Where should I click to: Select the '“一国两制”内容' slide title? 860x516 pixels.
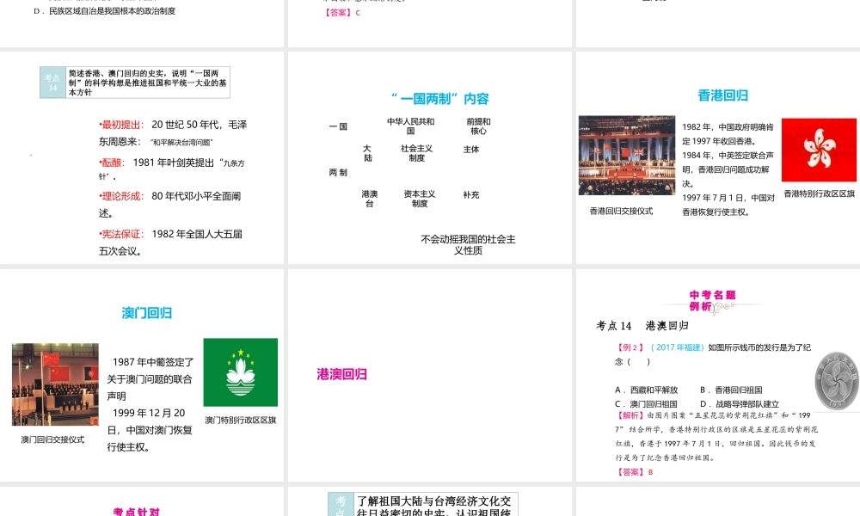click(439, 99)
